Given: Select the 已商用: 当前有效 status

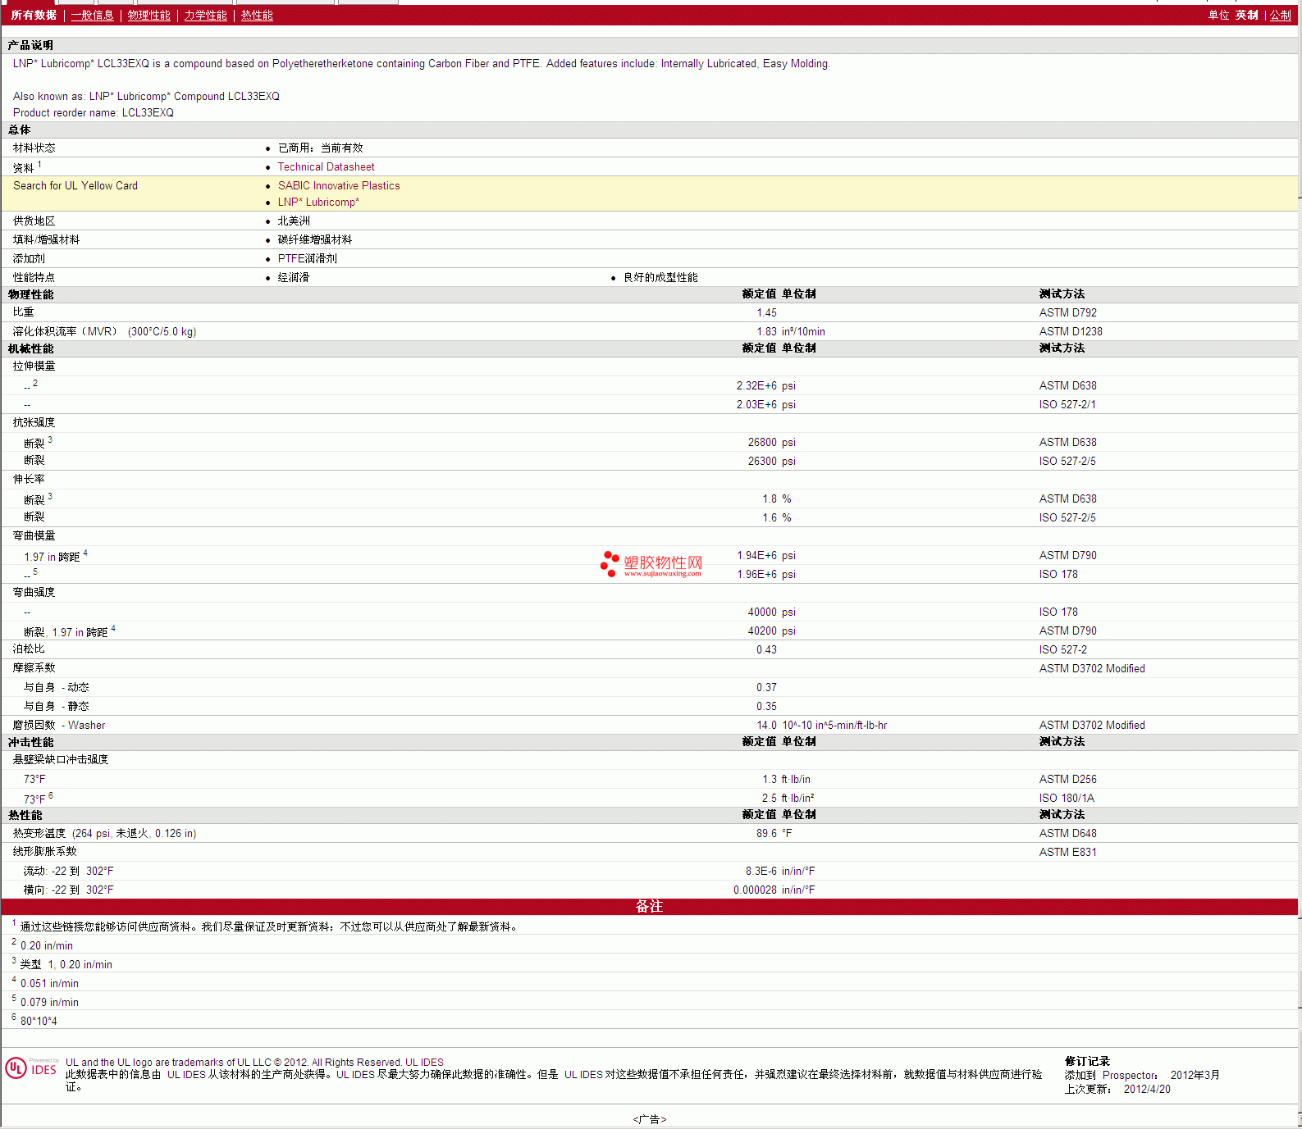Looking at the screenshot, I should pyautogui.click(x=320, y=148).
